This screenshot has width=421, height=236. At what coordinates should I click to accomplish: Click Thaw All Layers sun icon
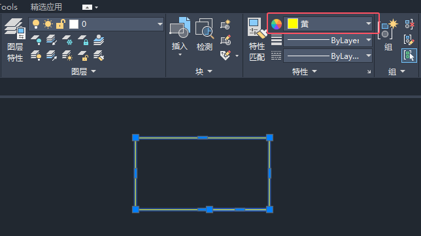(67, 56)
